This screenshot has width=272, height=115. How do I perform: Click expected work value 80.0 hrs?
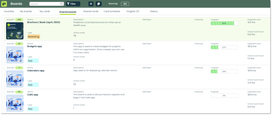[252, 94]
